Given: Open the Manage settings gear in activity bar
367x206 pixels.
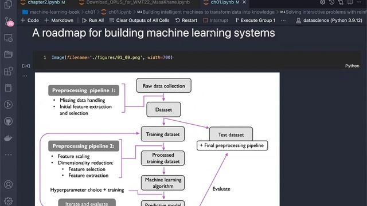Looking at the screenshot, I should [x=9, y=201].
